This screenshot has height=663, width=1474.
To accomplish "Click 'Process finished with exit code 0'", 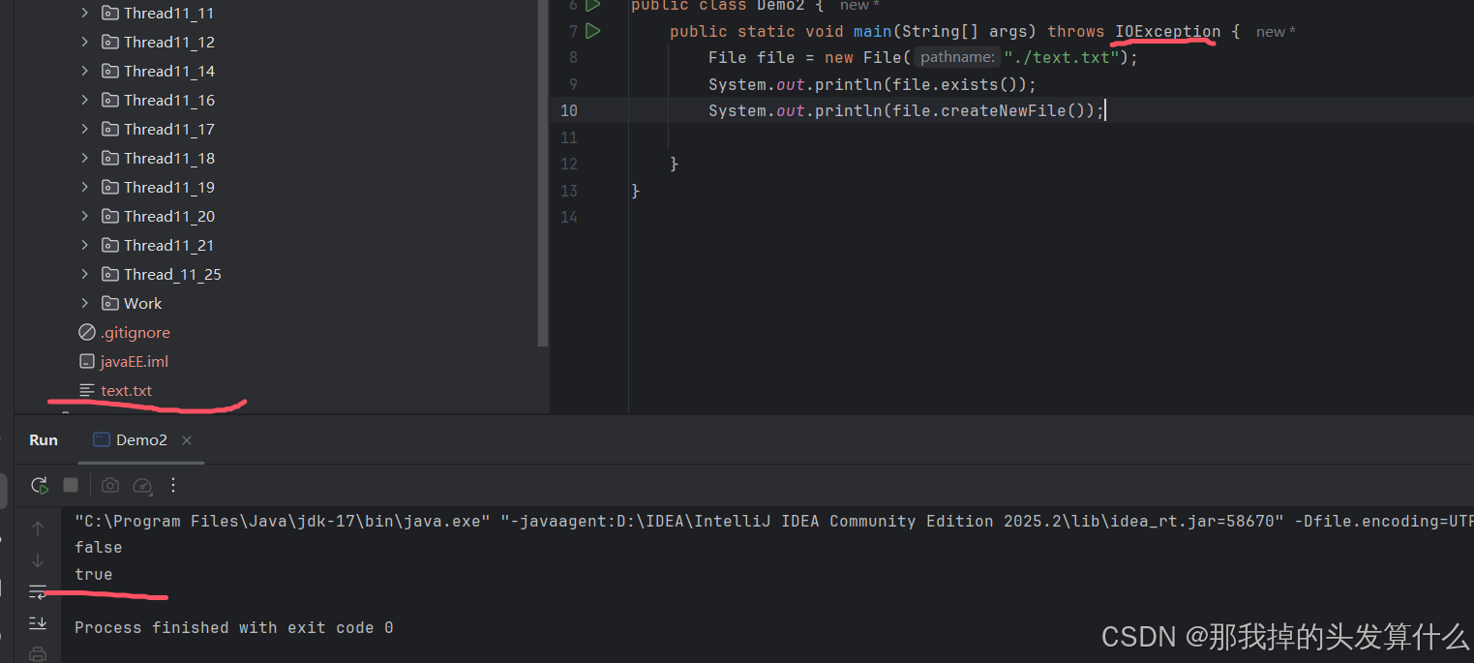I will (x=234, y=628).
